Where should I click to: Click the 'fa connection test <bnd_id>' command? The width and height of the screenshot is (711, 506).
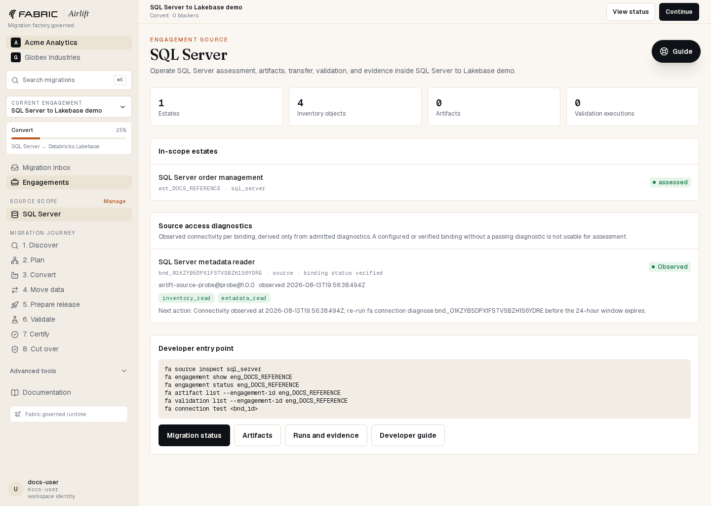click(211, 409)
